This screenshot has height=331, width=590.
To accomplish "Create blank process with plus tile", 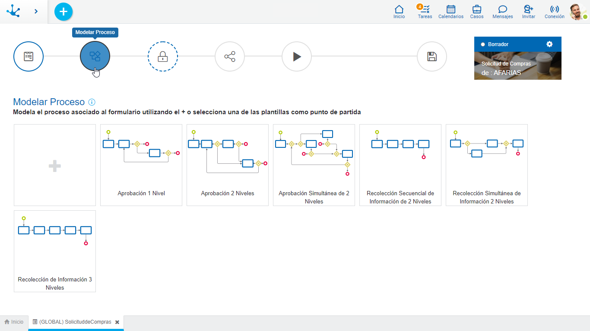I will tap(55, 165).
